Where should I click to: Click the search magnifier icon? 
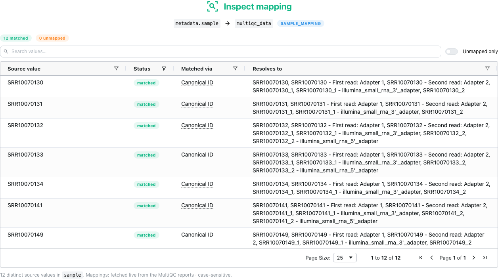coord(6,52)
